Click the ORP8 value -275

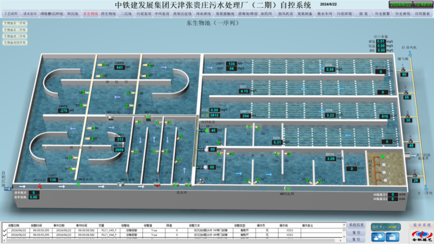63,110
